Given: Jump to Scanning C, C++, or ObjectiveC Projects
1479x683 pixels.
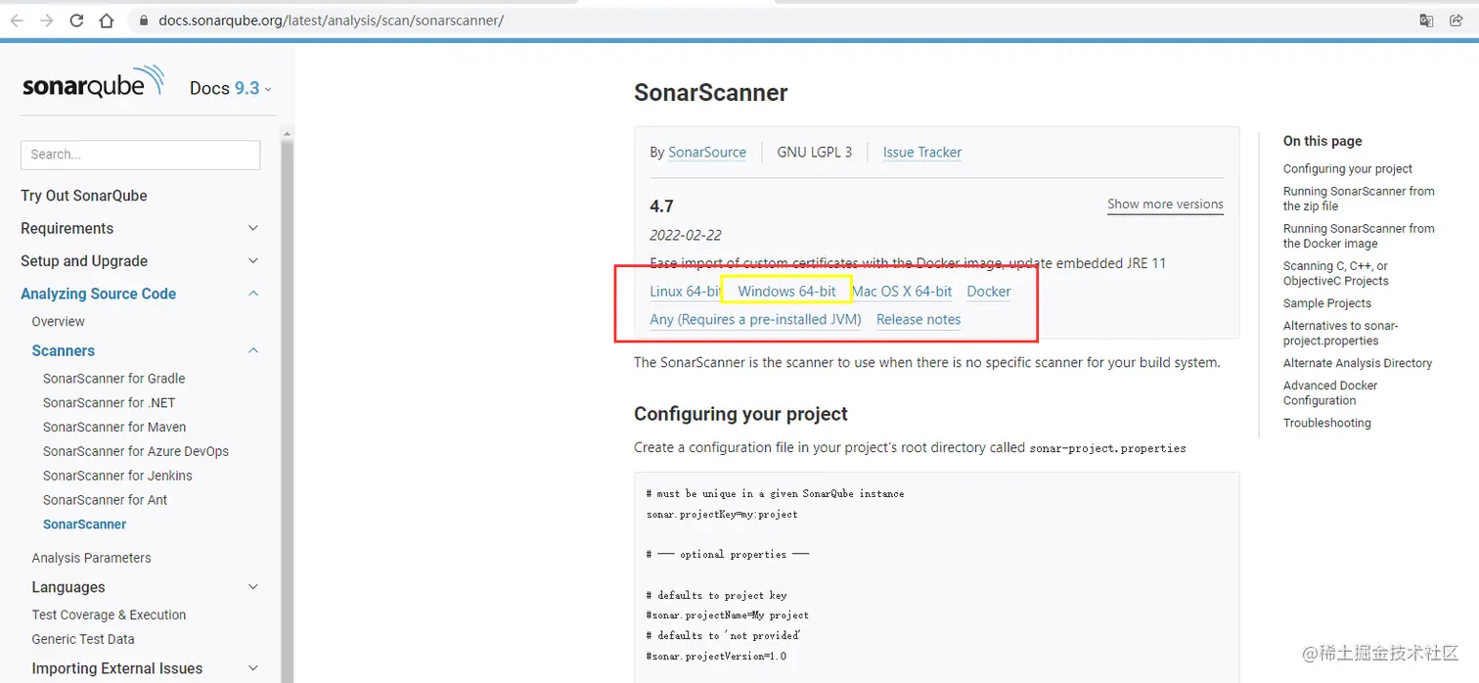Looking at the screenshot, I should click(1335, 273).
